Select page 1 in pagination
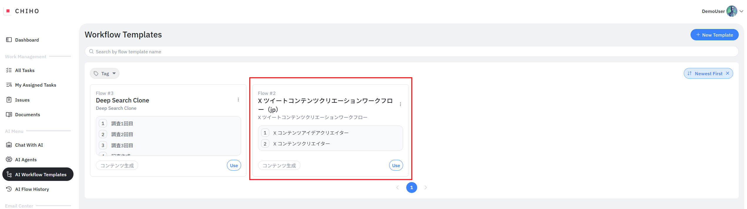 (411, 187)
